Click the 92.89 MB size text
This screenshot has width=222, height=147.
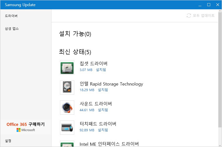(x=87, y=130)
